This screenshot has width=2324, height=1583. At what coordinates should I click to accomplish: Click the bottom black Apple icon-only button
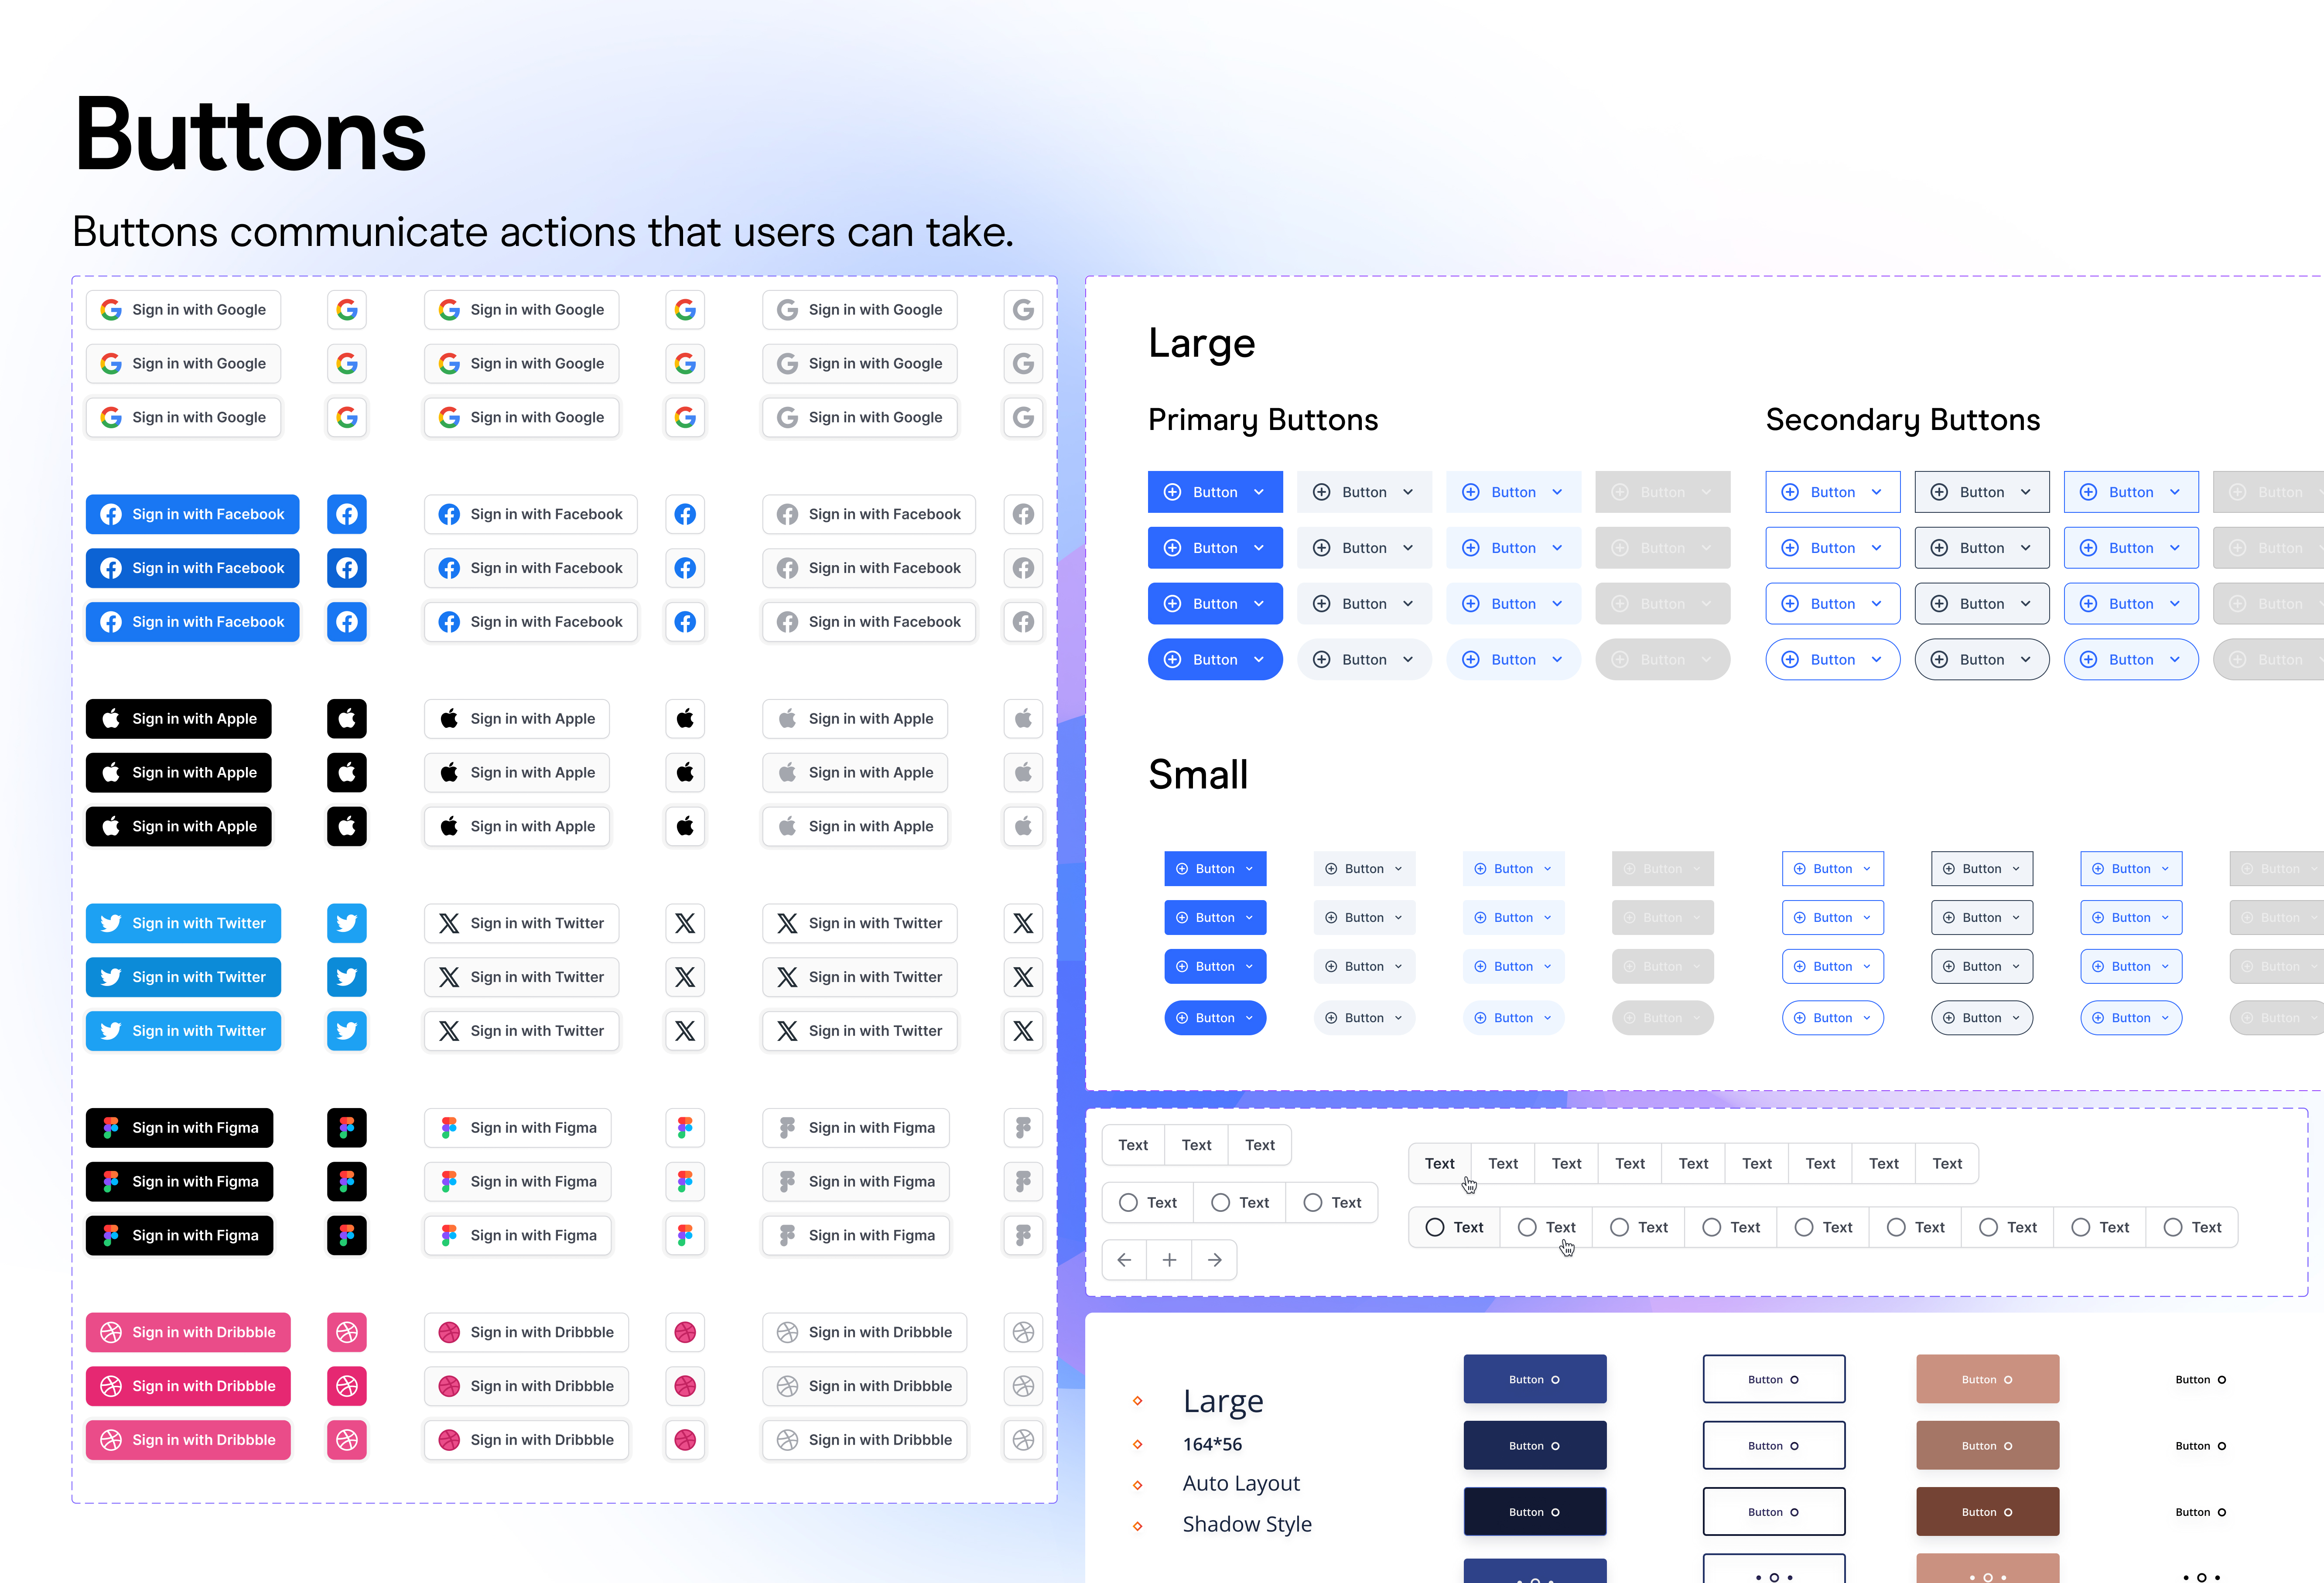pyautogui.click(x=347, y=827)
